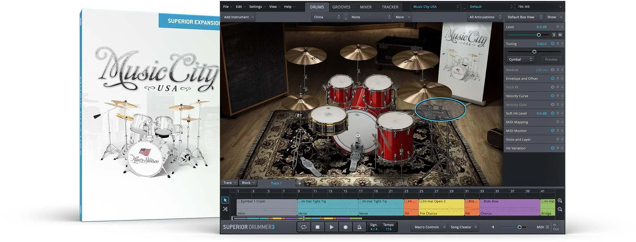Switch to the TRACKER tab
The width and height of the screenshot is (636, 242).
pos(390,7)
